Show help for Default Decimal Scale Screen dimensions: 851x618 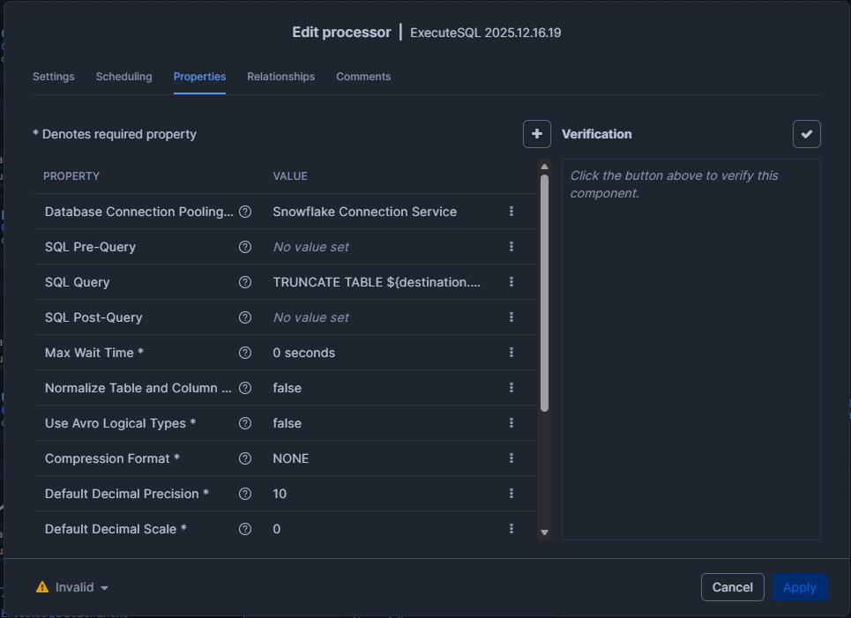245,529
